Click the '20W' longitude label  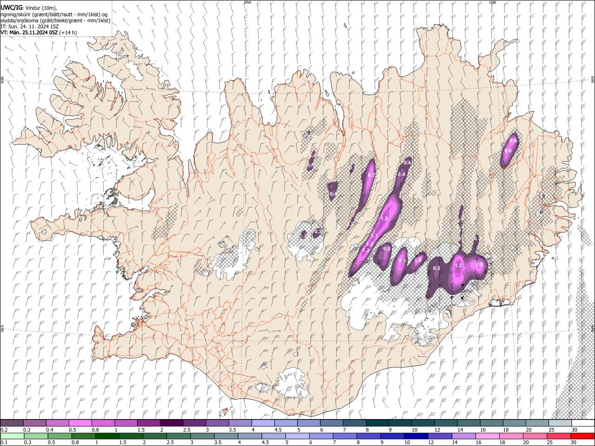coord(247,2)
